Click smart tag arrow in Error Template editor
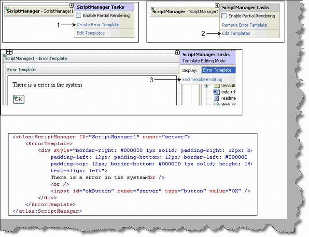The width and height of the screenshot is (309, 237). 177,53
